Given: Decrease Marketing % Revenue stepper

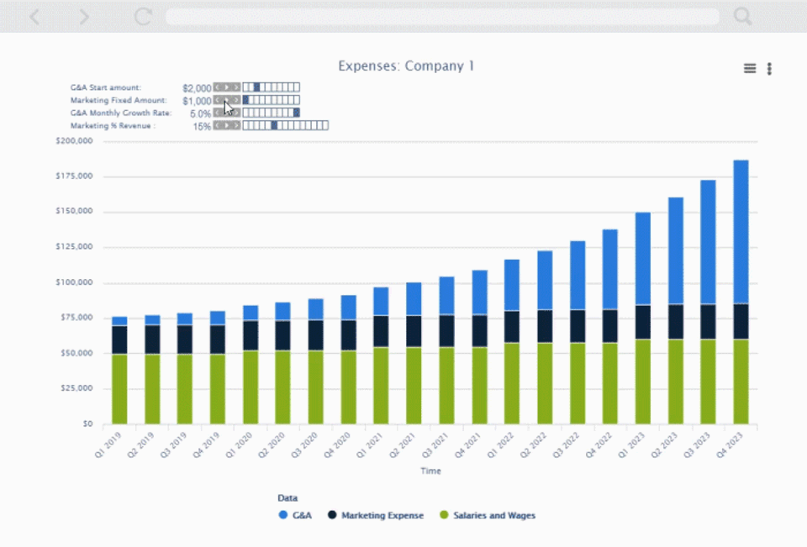Looking at the screenshot, I should coord(216,125).
